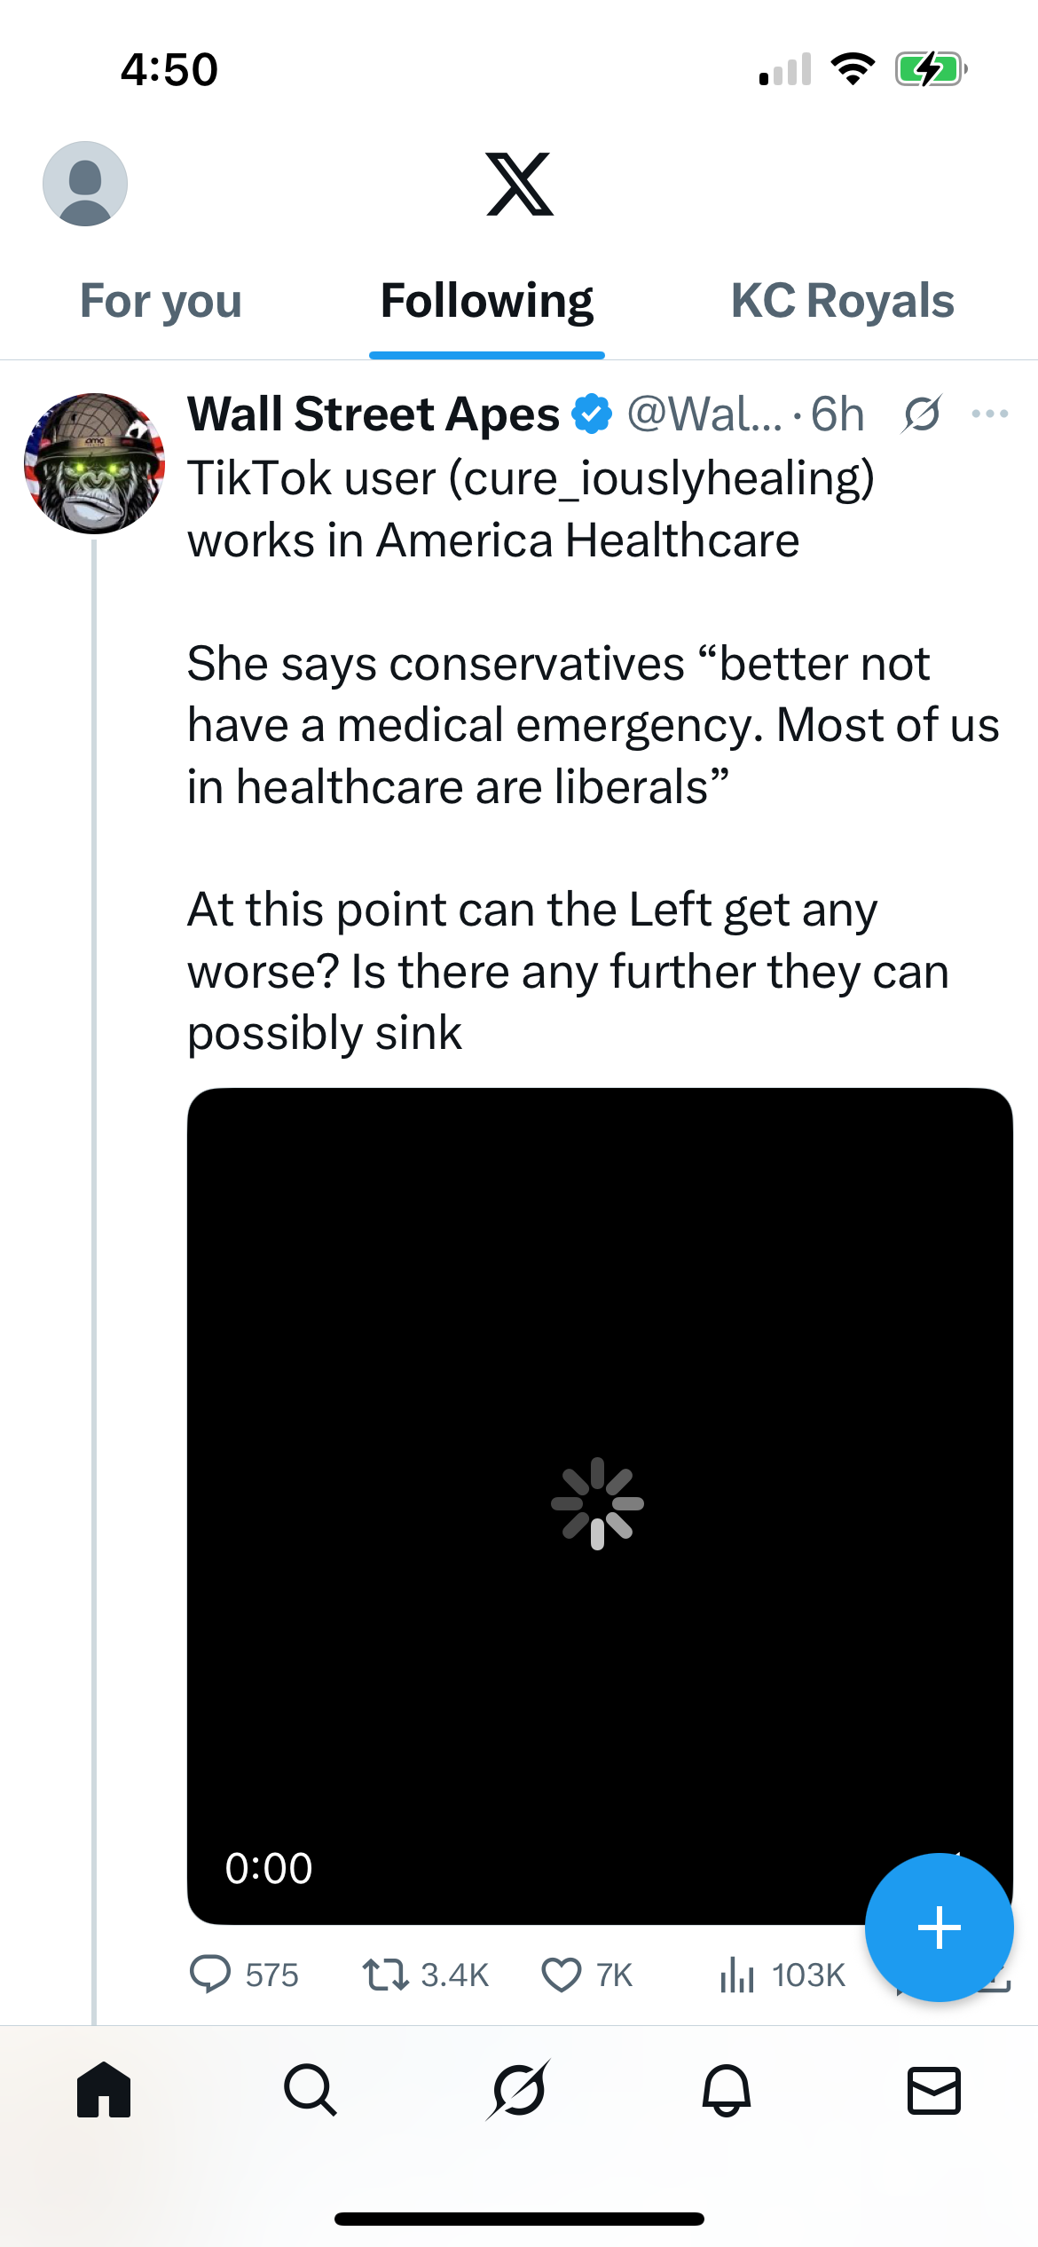Switch to the For you tab

tap(161, 301)
